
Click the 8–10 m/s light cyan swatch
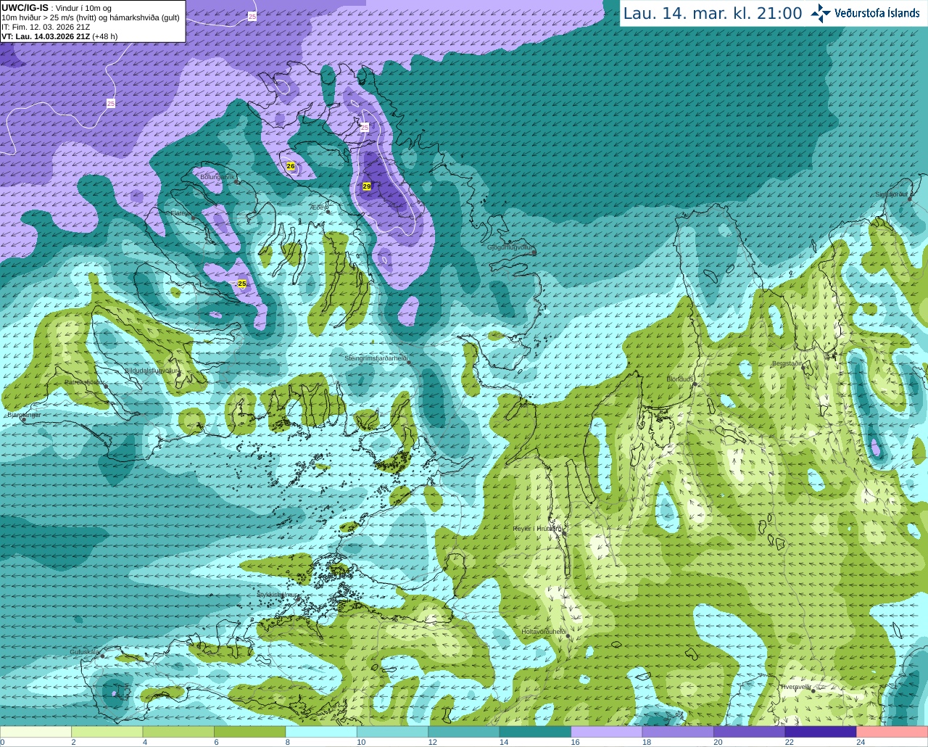click(321, 731)
